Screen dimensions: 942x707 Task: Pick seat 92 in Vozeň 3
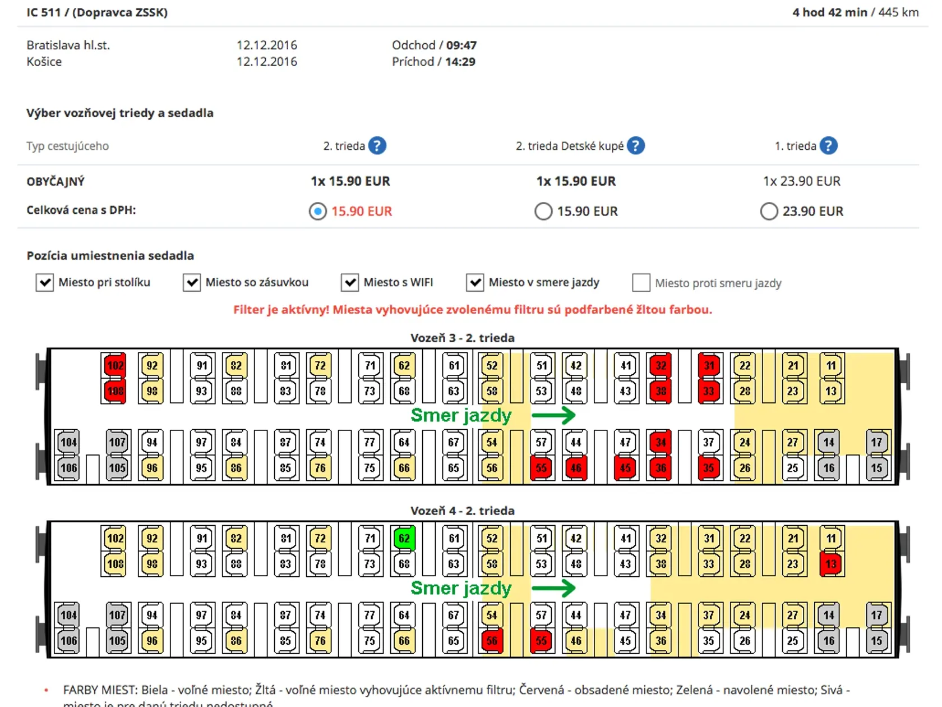coord(151,365)
